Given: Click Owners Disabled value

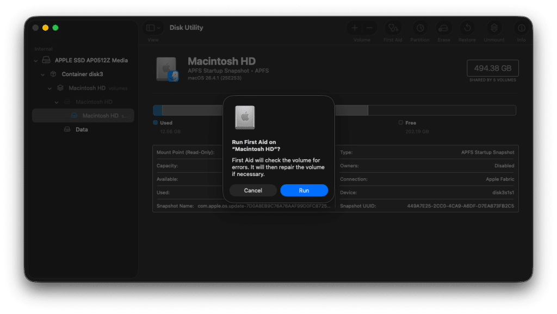Looking at the screenshot, I should (504, 166).
